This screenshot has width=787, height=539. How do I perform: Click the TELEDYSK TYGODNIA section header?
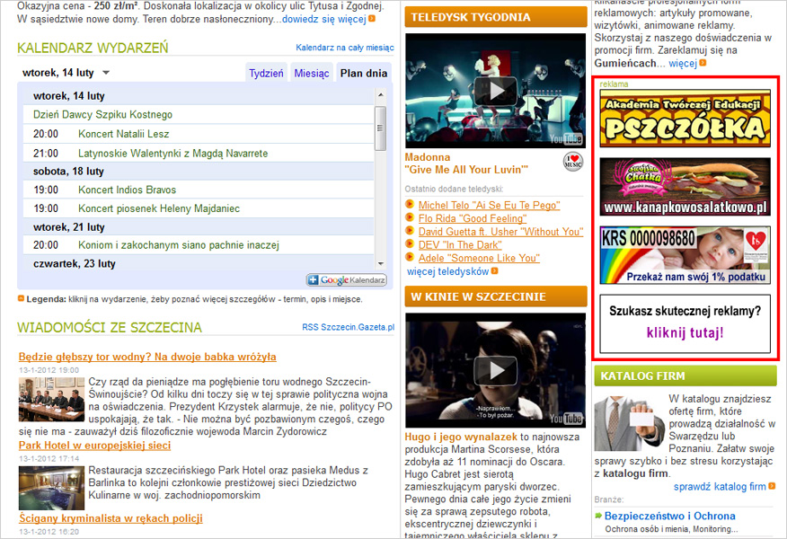click(x=496, y=17)
